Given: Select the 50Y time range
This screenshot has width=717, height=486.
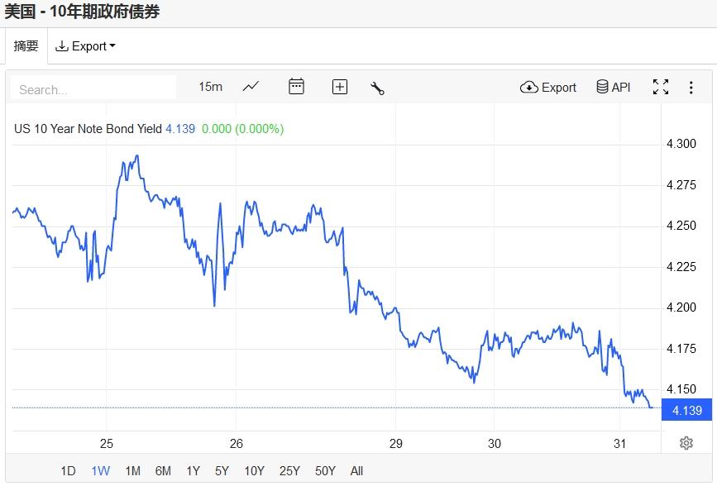Looking at the screenshot, I should (325, 471).
